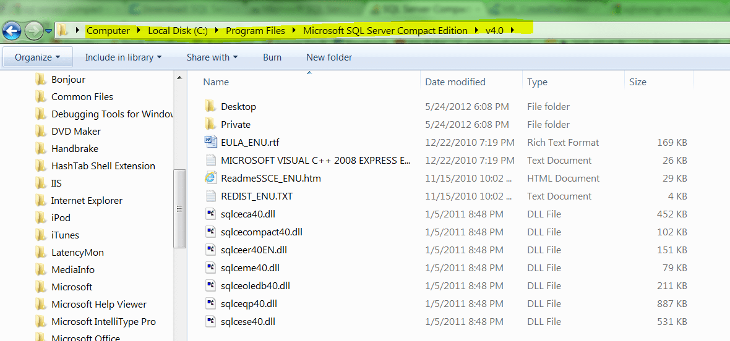Open the recent pages dropdown arrow
Screen dimensions: 730x341
[49, 31]
